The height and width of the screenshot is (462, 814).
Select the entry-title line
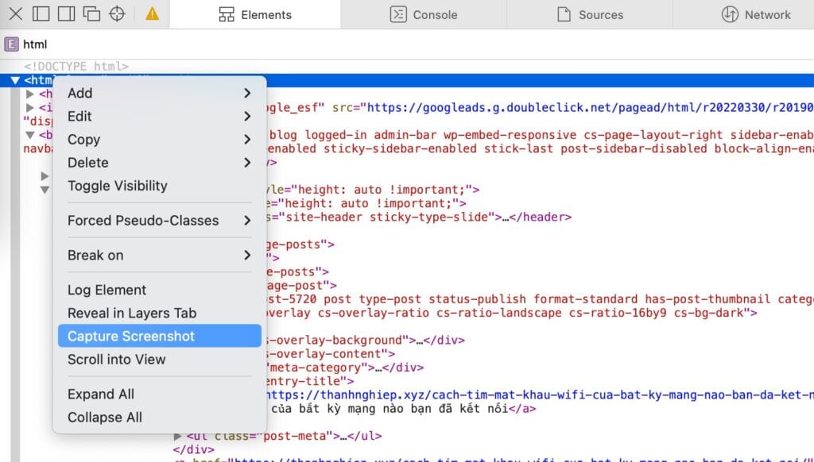click(x=311, y=382)
